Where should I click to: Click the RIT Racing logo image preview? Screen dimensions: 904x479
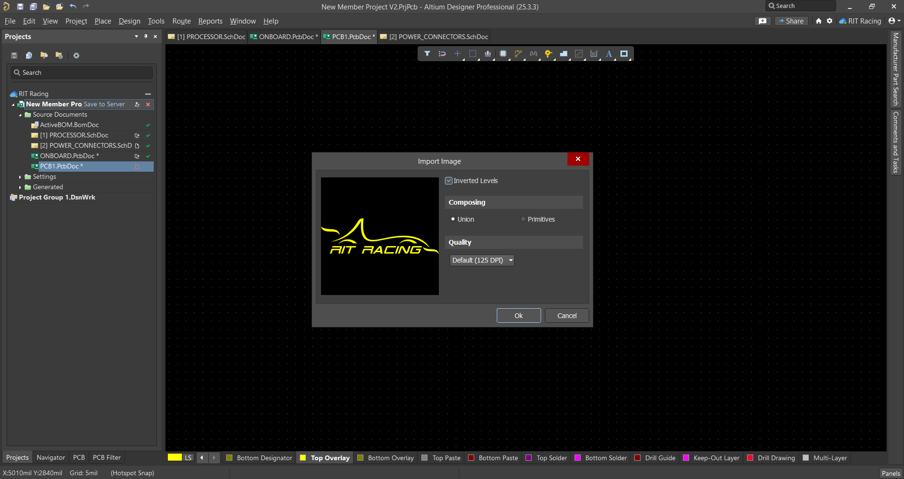coord(380,236)
